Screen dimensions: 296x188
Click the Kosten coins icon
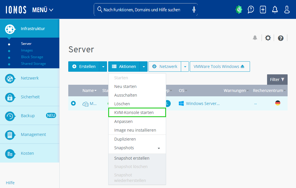(10, 154)
